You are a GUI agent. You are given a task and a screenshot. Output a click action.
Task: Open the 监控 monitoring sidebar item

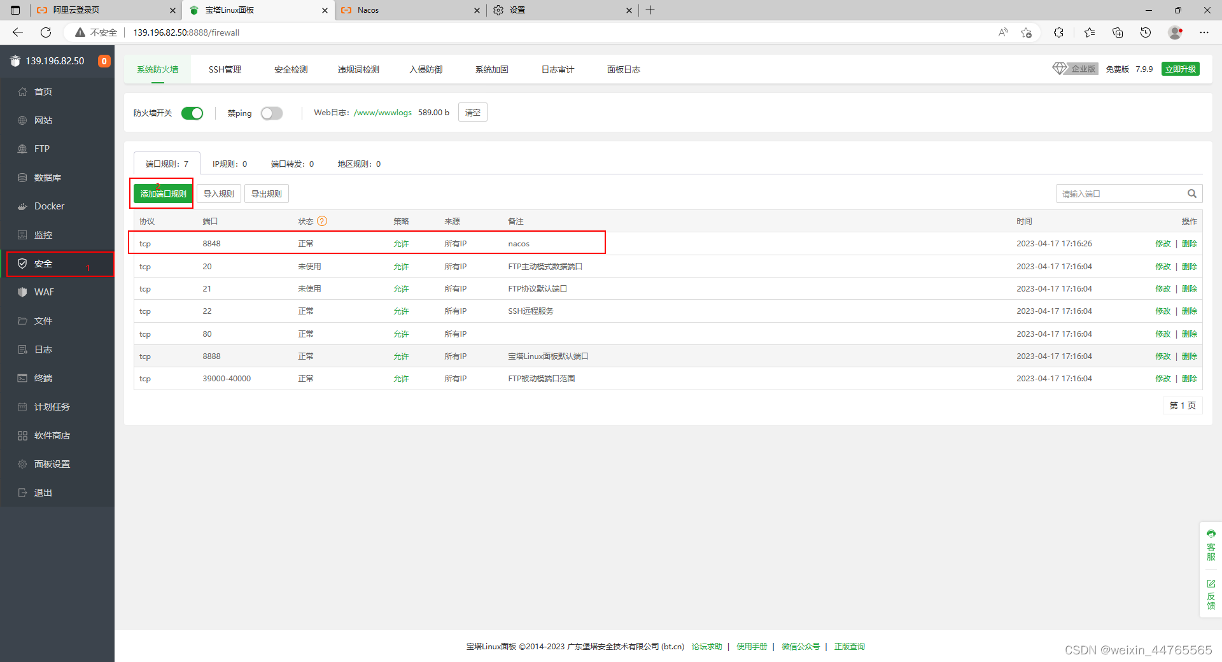point(57,235)
